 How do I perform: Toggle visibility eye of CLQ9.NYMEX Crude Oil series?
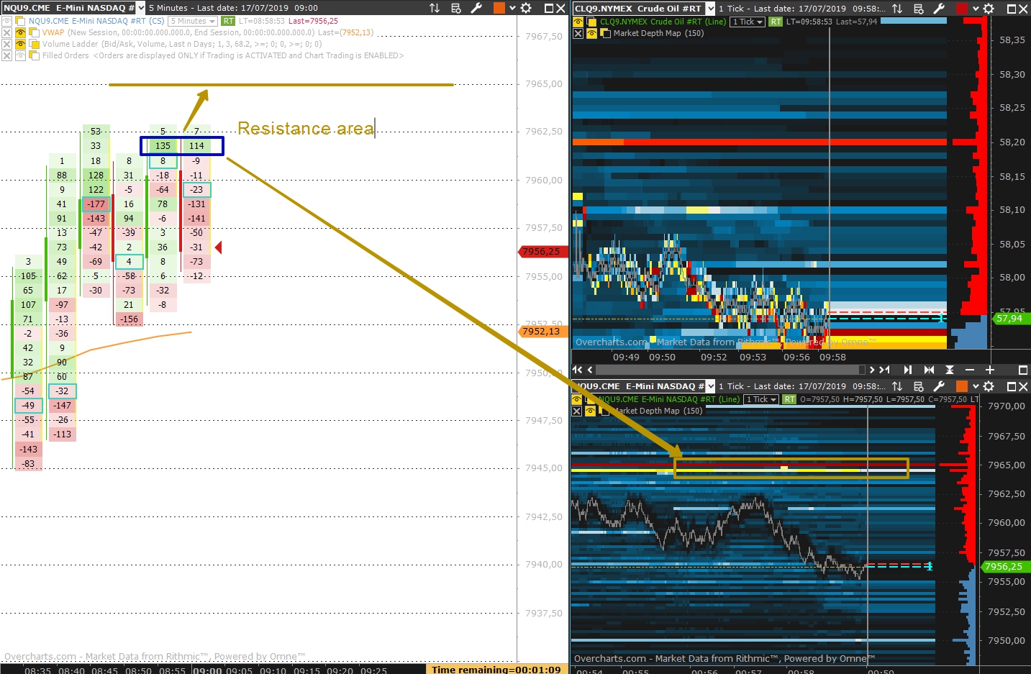(578, 22)
